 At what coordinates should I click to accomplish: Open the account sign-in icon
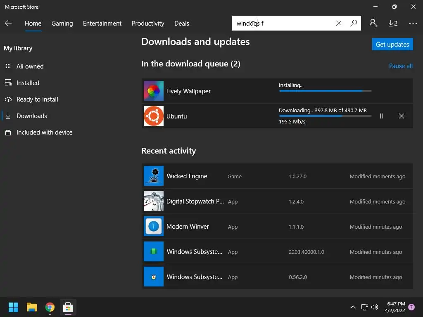373,23
